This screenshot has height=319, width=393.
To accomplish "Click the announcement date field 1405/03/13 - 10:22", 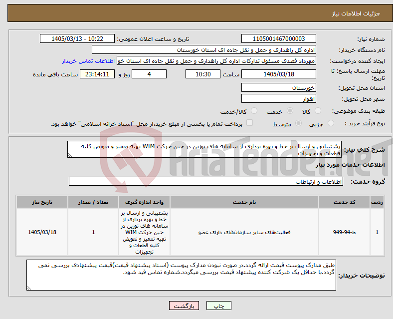I will [77, 39].
